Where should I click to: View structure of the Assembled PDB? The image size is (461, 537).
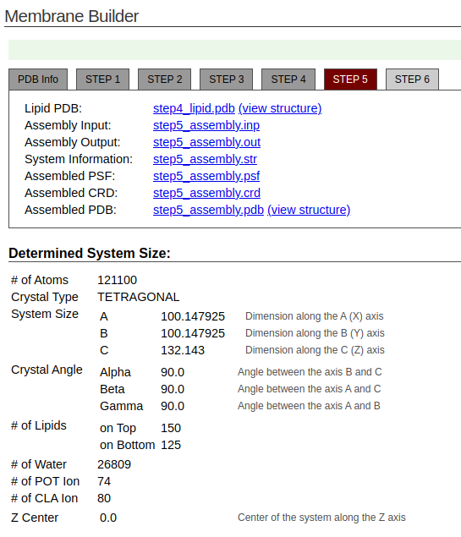tap(309, 210)
